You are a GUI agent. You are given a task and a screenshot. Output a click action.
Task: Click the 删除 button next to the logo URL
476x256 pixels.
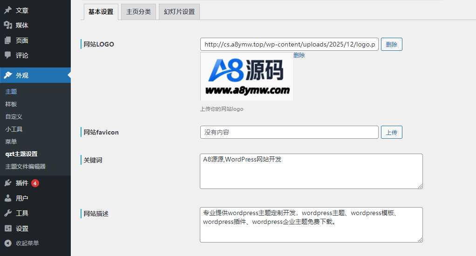[391, 44]
